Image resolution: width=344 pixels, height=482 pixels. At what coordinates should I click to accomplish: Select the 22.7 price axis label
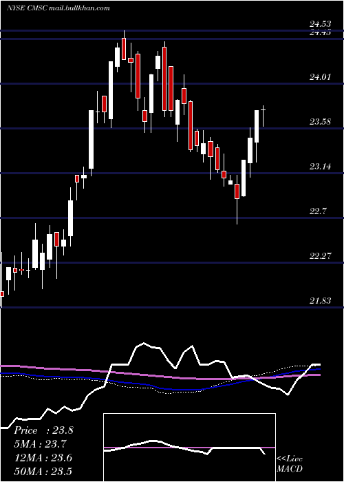(318, 211)
